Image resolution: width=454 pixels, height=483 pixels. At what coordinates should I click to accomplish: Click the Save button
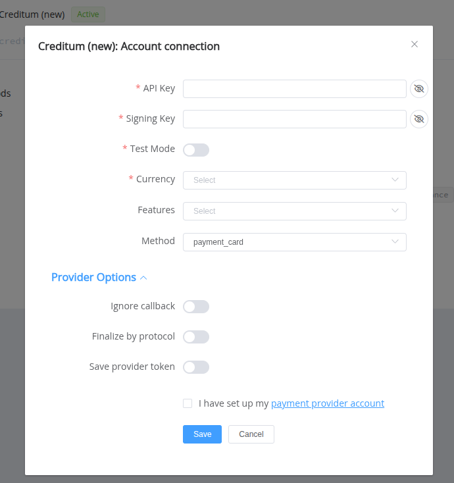point(202,434)
